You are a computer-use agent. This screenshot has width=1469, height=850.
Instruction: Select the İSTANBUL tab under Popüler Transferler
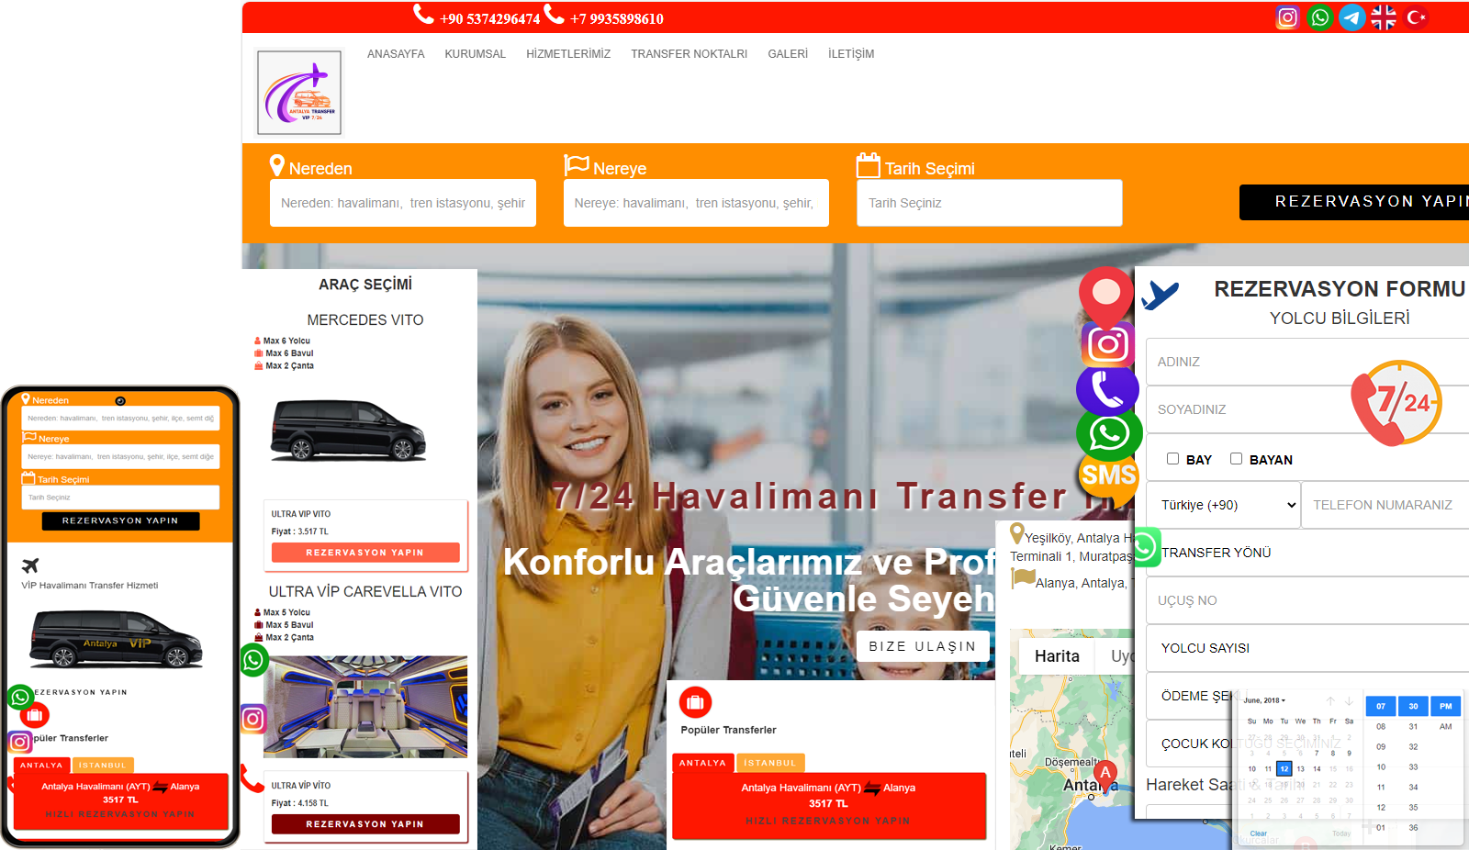769,763
